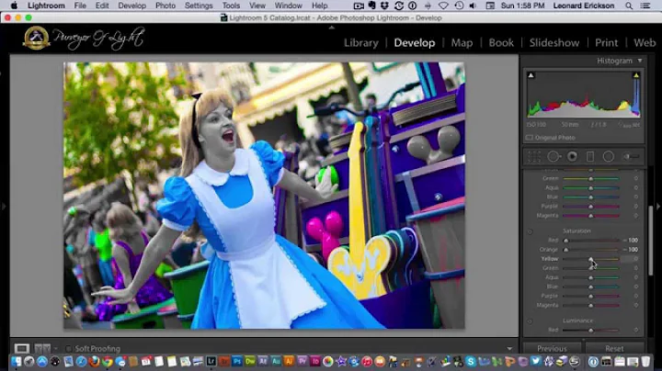This screenshot has width=662, height=371.
Task: Open the Window menu
Action: [x=289, y=6]
